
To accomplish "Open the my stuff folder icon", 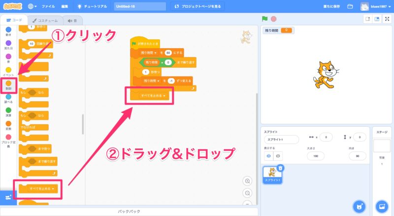I will tap(350, 6).
